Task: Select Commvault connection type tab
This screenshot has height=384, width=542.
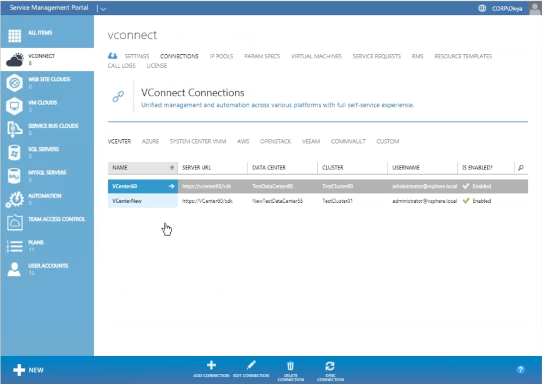Action: (348, 141)
